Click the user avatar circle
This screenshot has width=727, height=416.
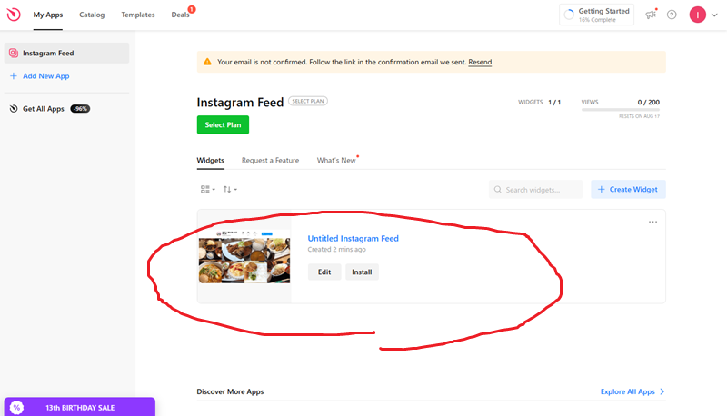[697, 15]
